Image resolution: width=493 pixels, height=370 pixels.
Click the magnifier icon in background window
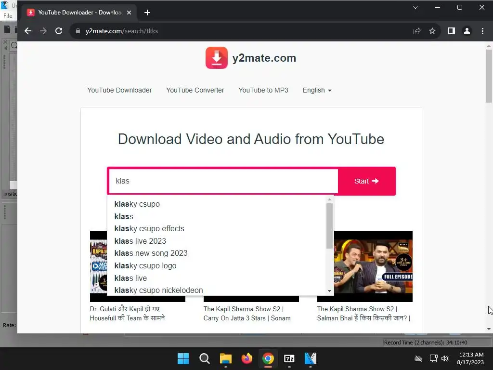click(x=14, y=46)
